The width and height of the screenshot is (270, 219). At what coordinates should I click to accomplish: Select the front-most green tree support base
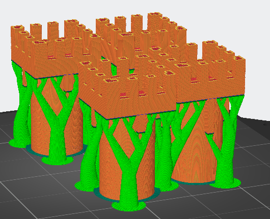tap(128, 206)
